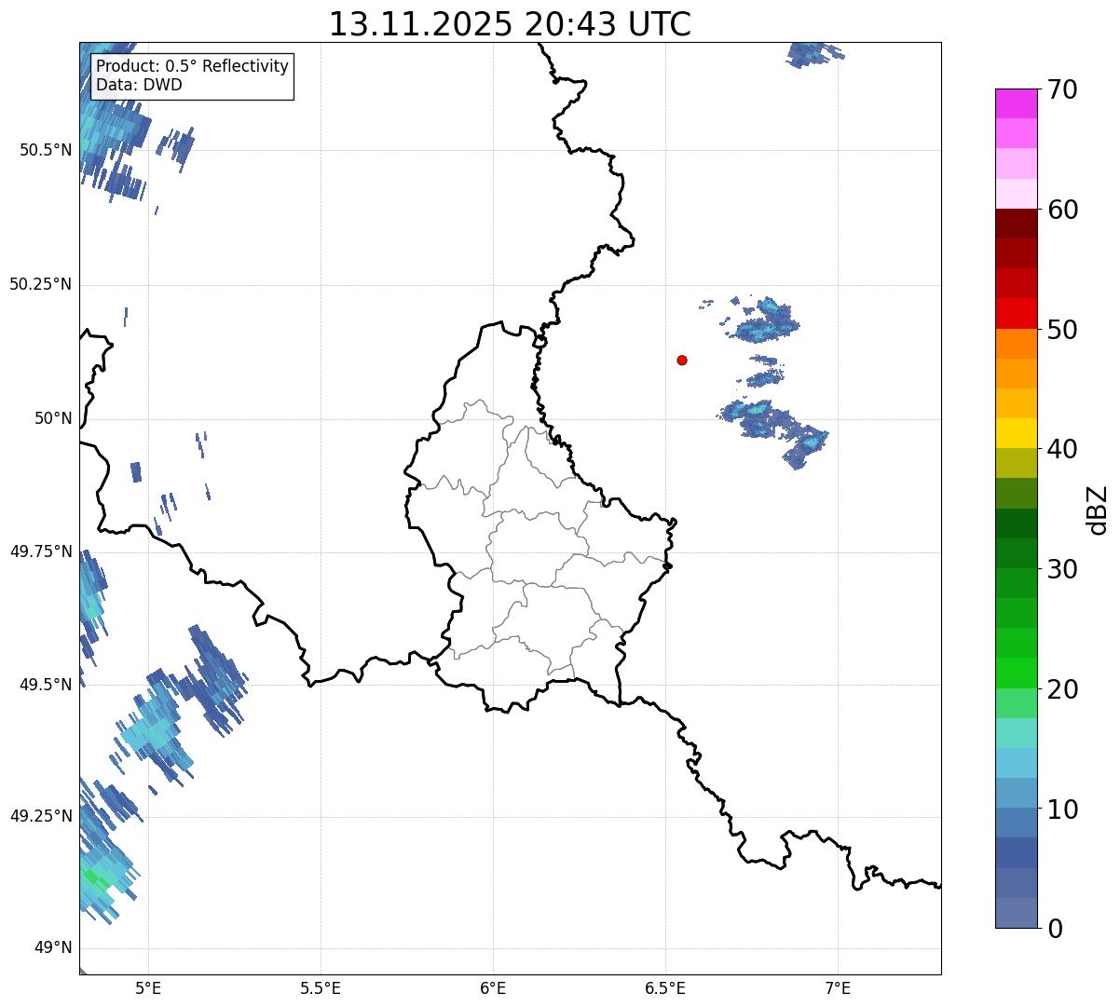Click the 50.25°N latitude label
The width and height of the screenshot is (1120, 1007).
point(41,284)
